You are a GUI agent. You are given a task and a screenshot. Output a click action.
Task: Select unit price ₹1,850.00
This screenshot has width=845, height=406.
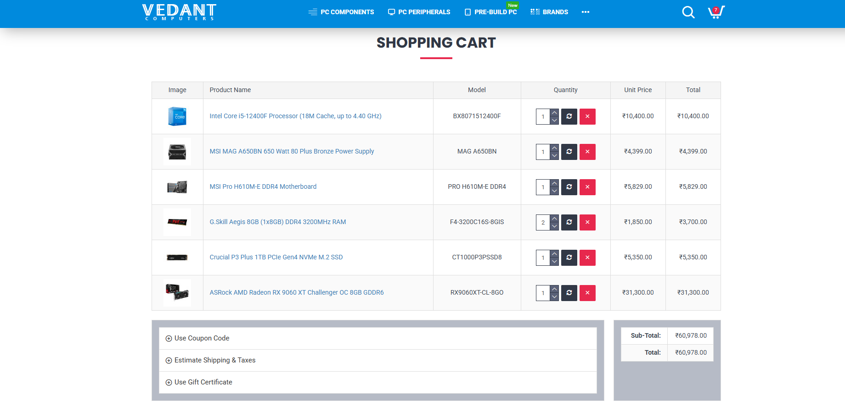[x=638, y=222]
